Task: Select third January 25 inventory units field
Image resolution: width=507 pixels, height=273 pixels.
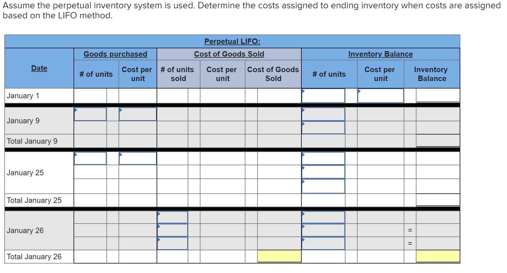Action: (x=323, y=186)
